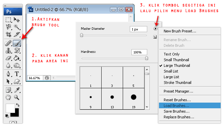224x126 pixels.
Task: Select the Custom Shape tool
Action: (x=17, y=81)
